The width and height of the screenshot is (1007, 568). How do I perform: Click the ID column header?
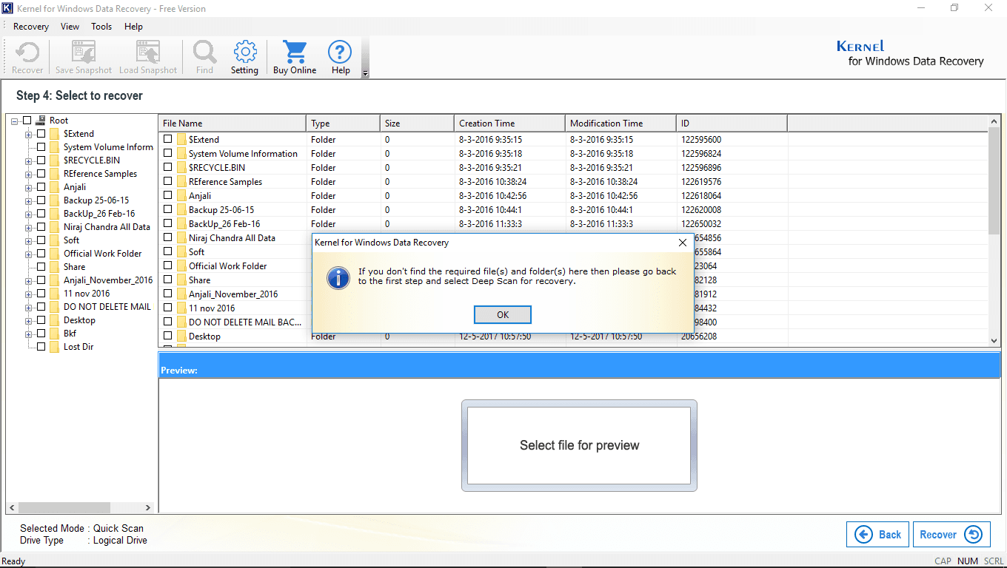(732, 124)
